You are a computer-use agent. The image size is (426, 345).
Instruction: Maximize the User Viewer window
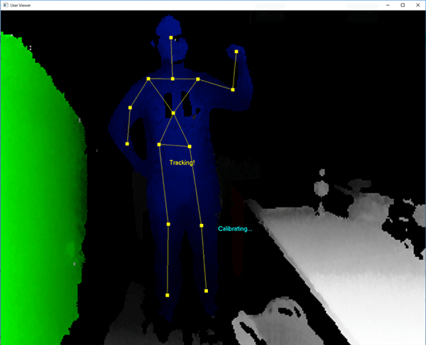[x=403, y=5]
